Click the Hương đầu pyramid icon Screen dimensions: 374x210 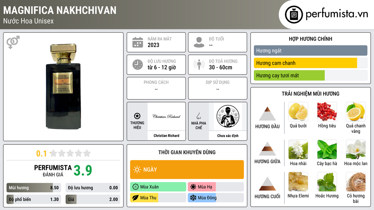pyautogui.click(x=267, y=114)
